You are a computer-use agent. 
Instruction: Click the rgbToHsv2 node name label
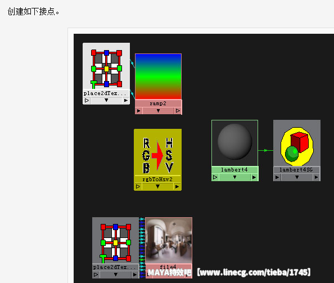point(157,179)
